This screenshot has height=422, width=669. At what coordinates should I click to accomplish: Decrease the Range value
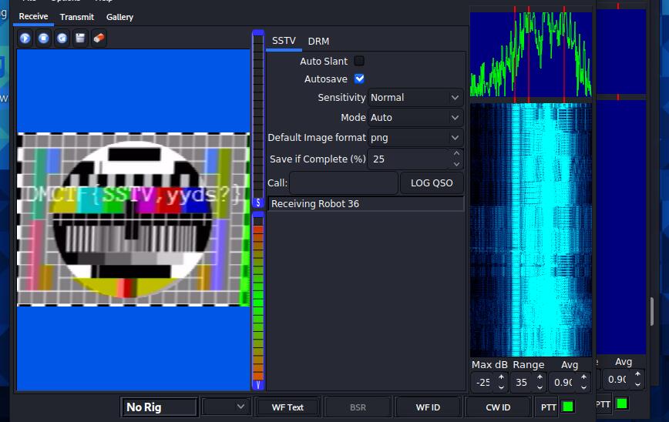click(x=540, y=386)
